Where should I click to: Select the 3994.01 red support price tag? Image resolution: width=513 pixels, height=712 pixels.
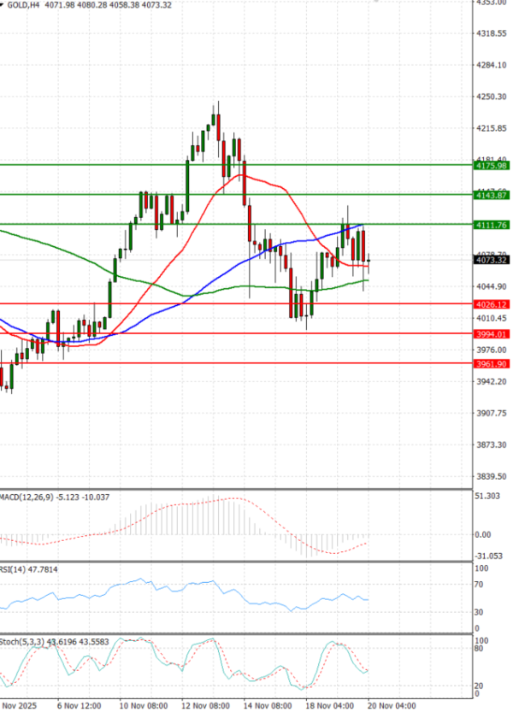click(492, 334)
